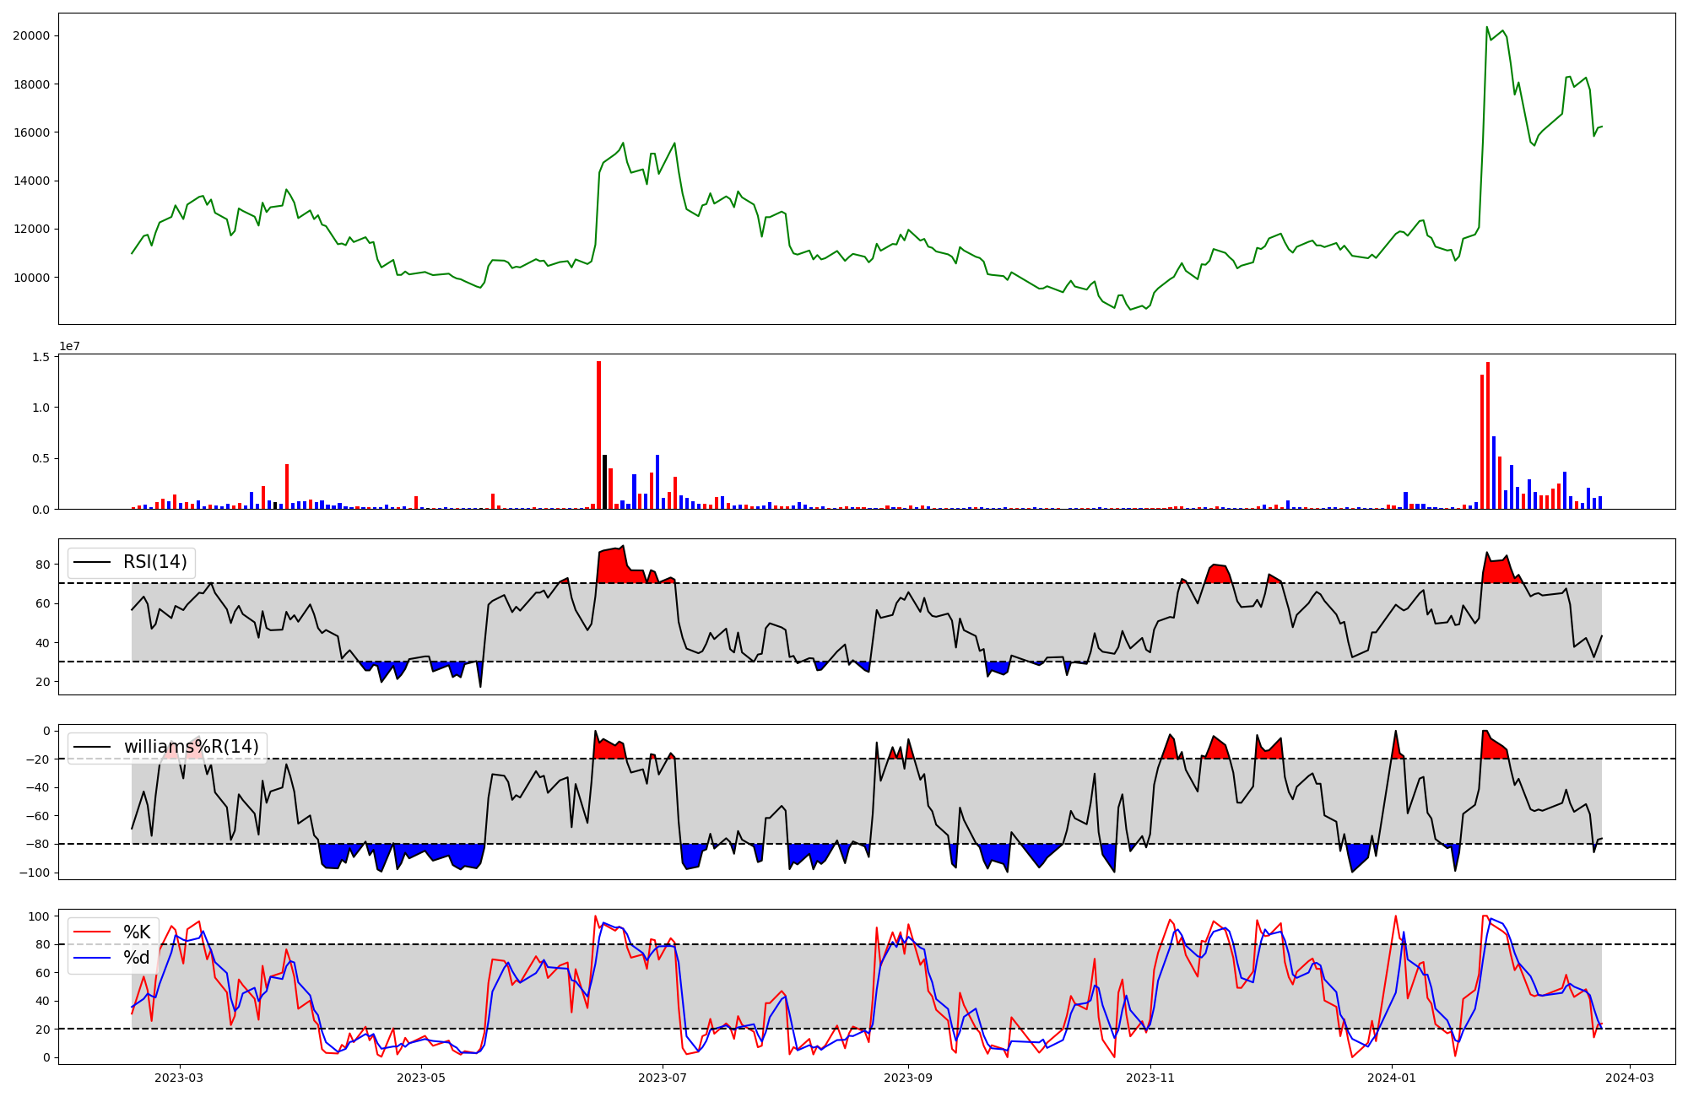Click the 1.5 tick on the volume axis
1688x1097 pixels.
point(41,357)
